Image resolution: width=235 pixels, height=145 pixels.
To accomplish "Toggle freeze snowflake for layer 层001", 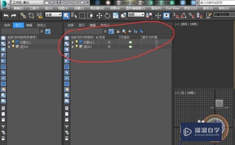I will click(109, 47).
